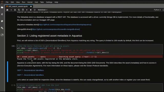Open the Tabs sidebar icon
Screen dimensions: 164x92
coord(2,35)
